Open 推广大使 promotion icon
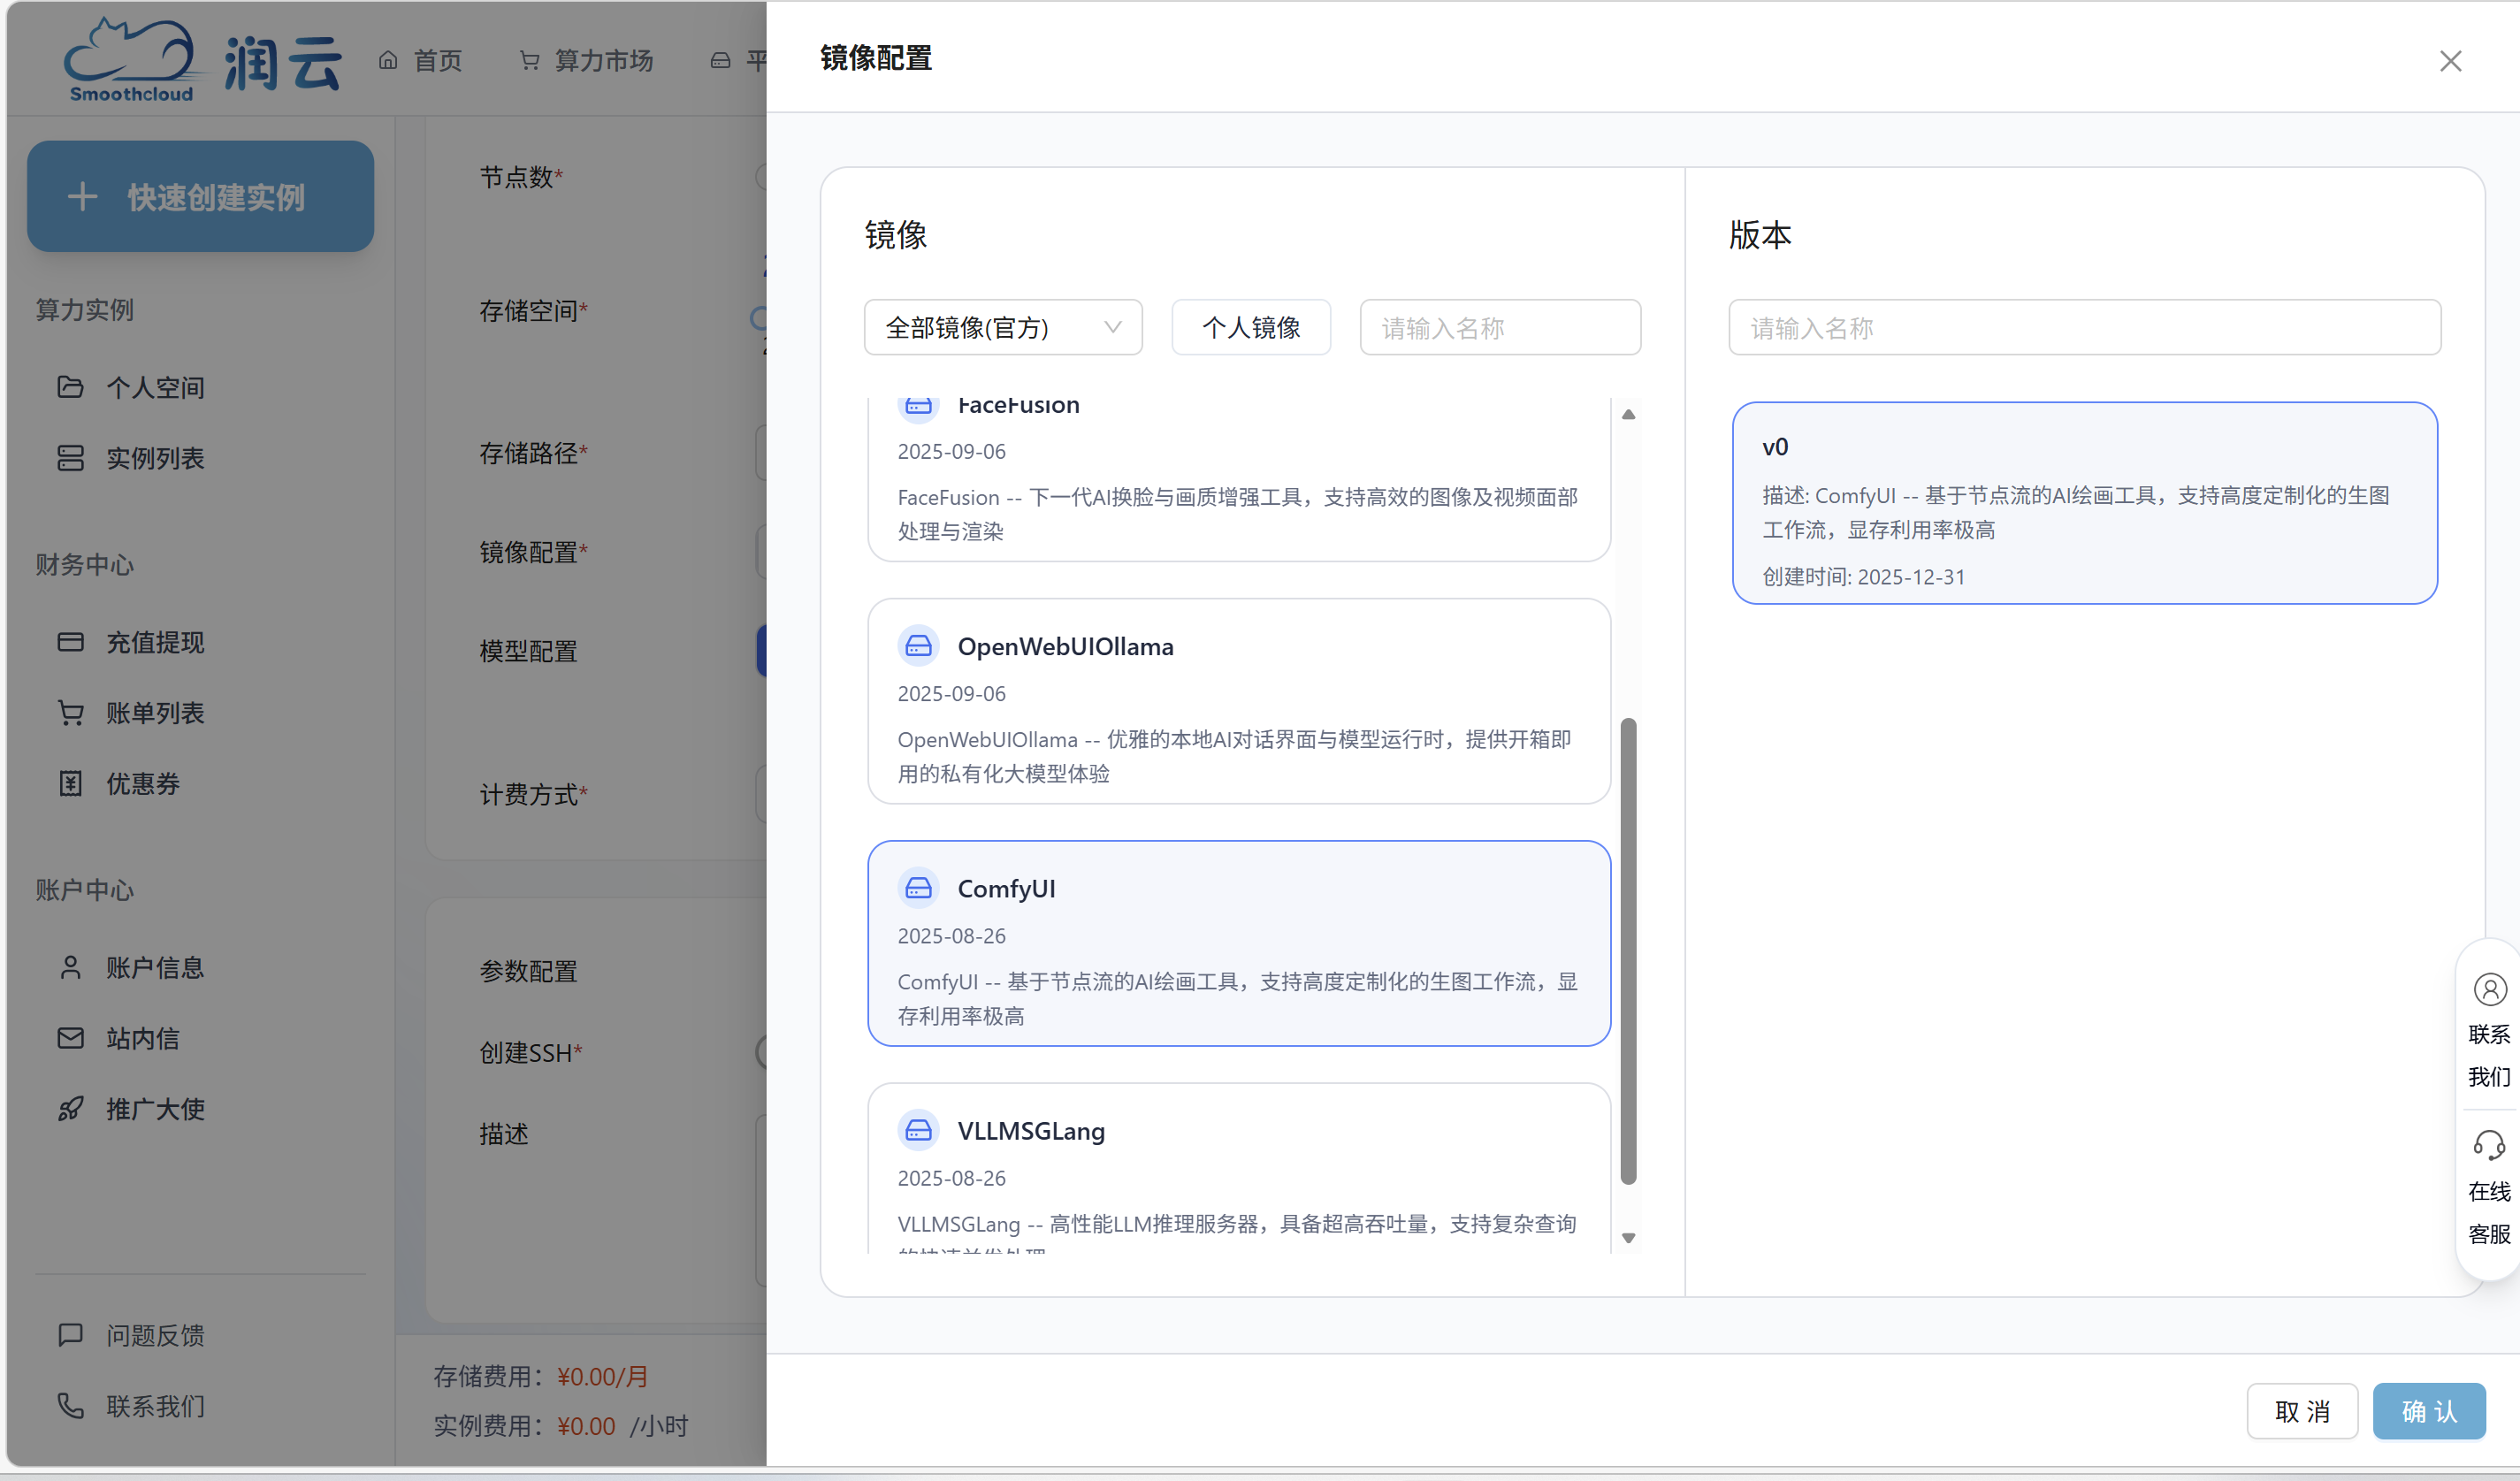2520x1481 pixels. pos(70,1108)
